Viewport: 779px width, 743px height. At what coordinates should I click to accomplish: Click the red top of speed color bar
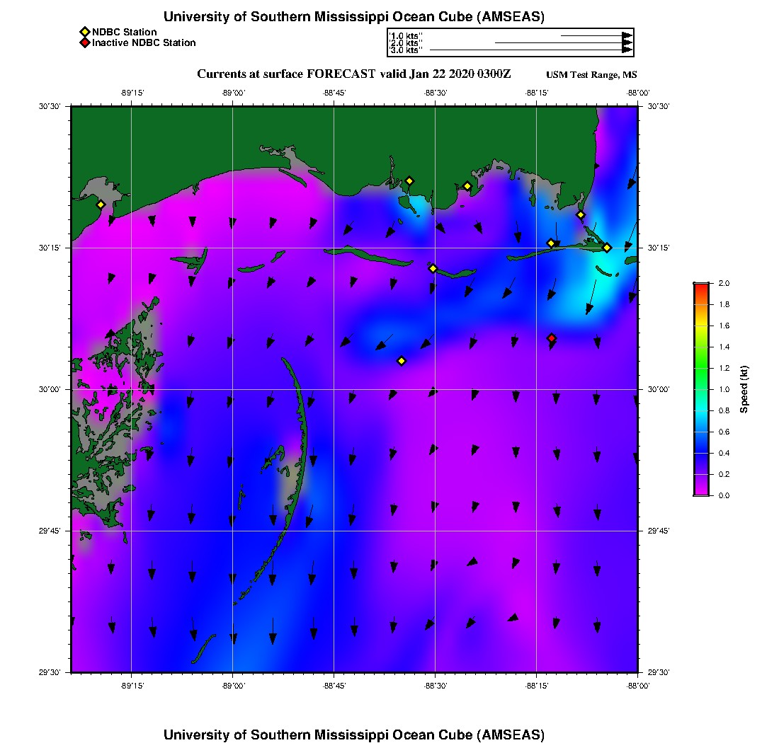pos(701,285)
